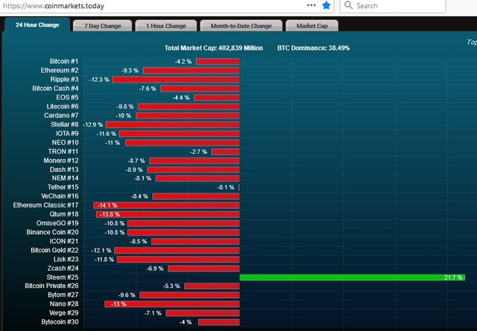Switch to the 7 Day Change tab
Image resolution: width=477 pixels, height=331 pixels.
[103, 26]
